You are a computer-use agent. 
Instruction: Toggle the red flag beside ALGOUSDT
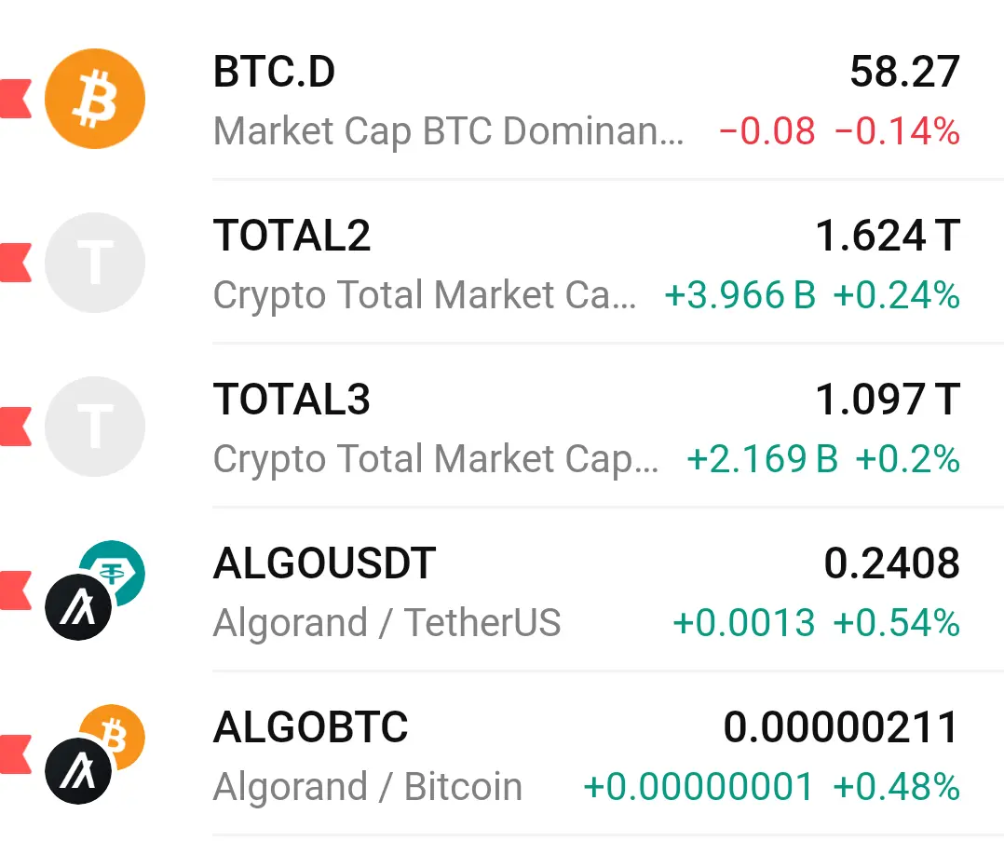coord(15,590)
